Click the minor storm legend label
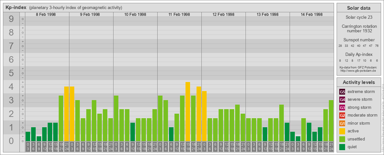 [x=359, y=123]
